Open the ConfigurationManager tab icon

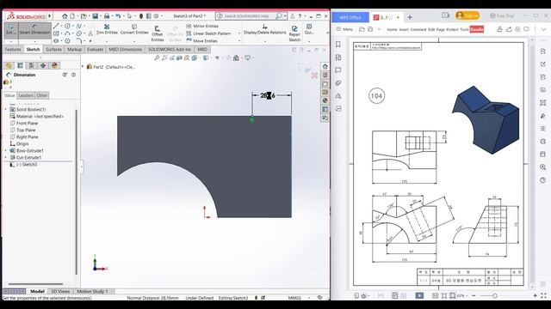click(x=31, y=65)
